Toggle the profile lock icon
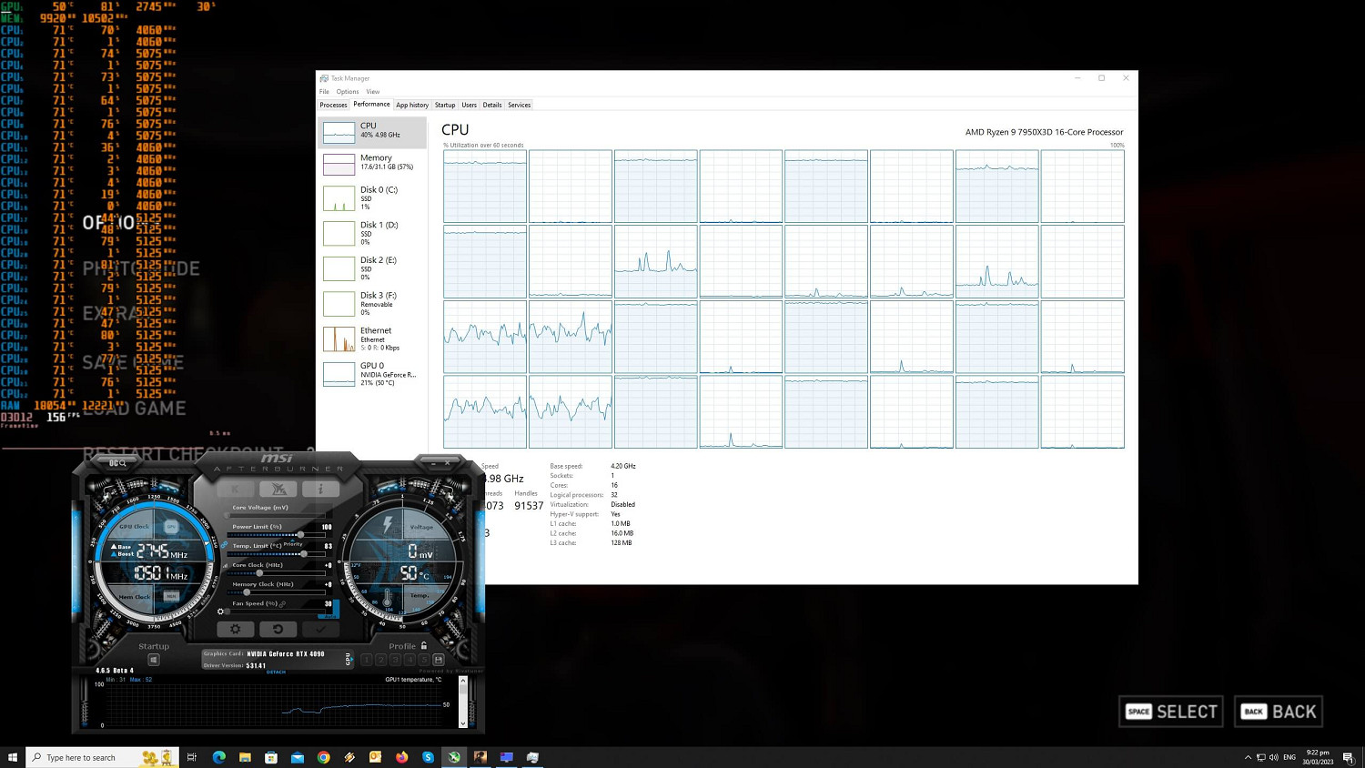The height and width of the screenshot is (768, 1365). [424, 646]
